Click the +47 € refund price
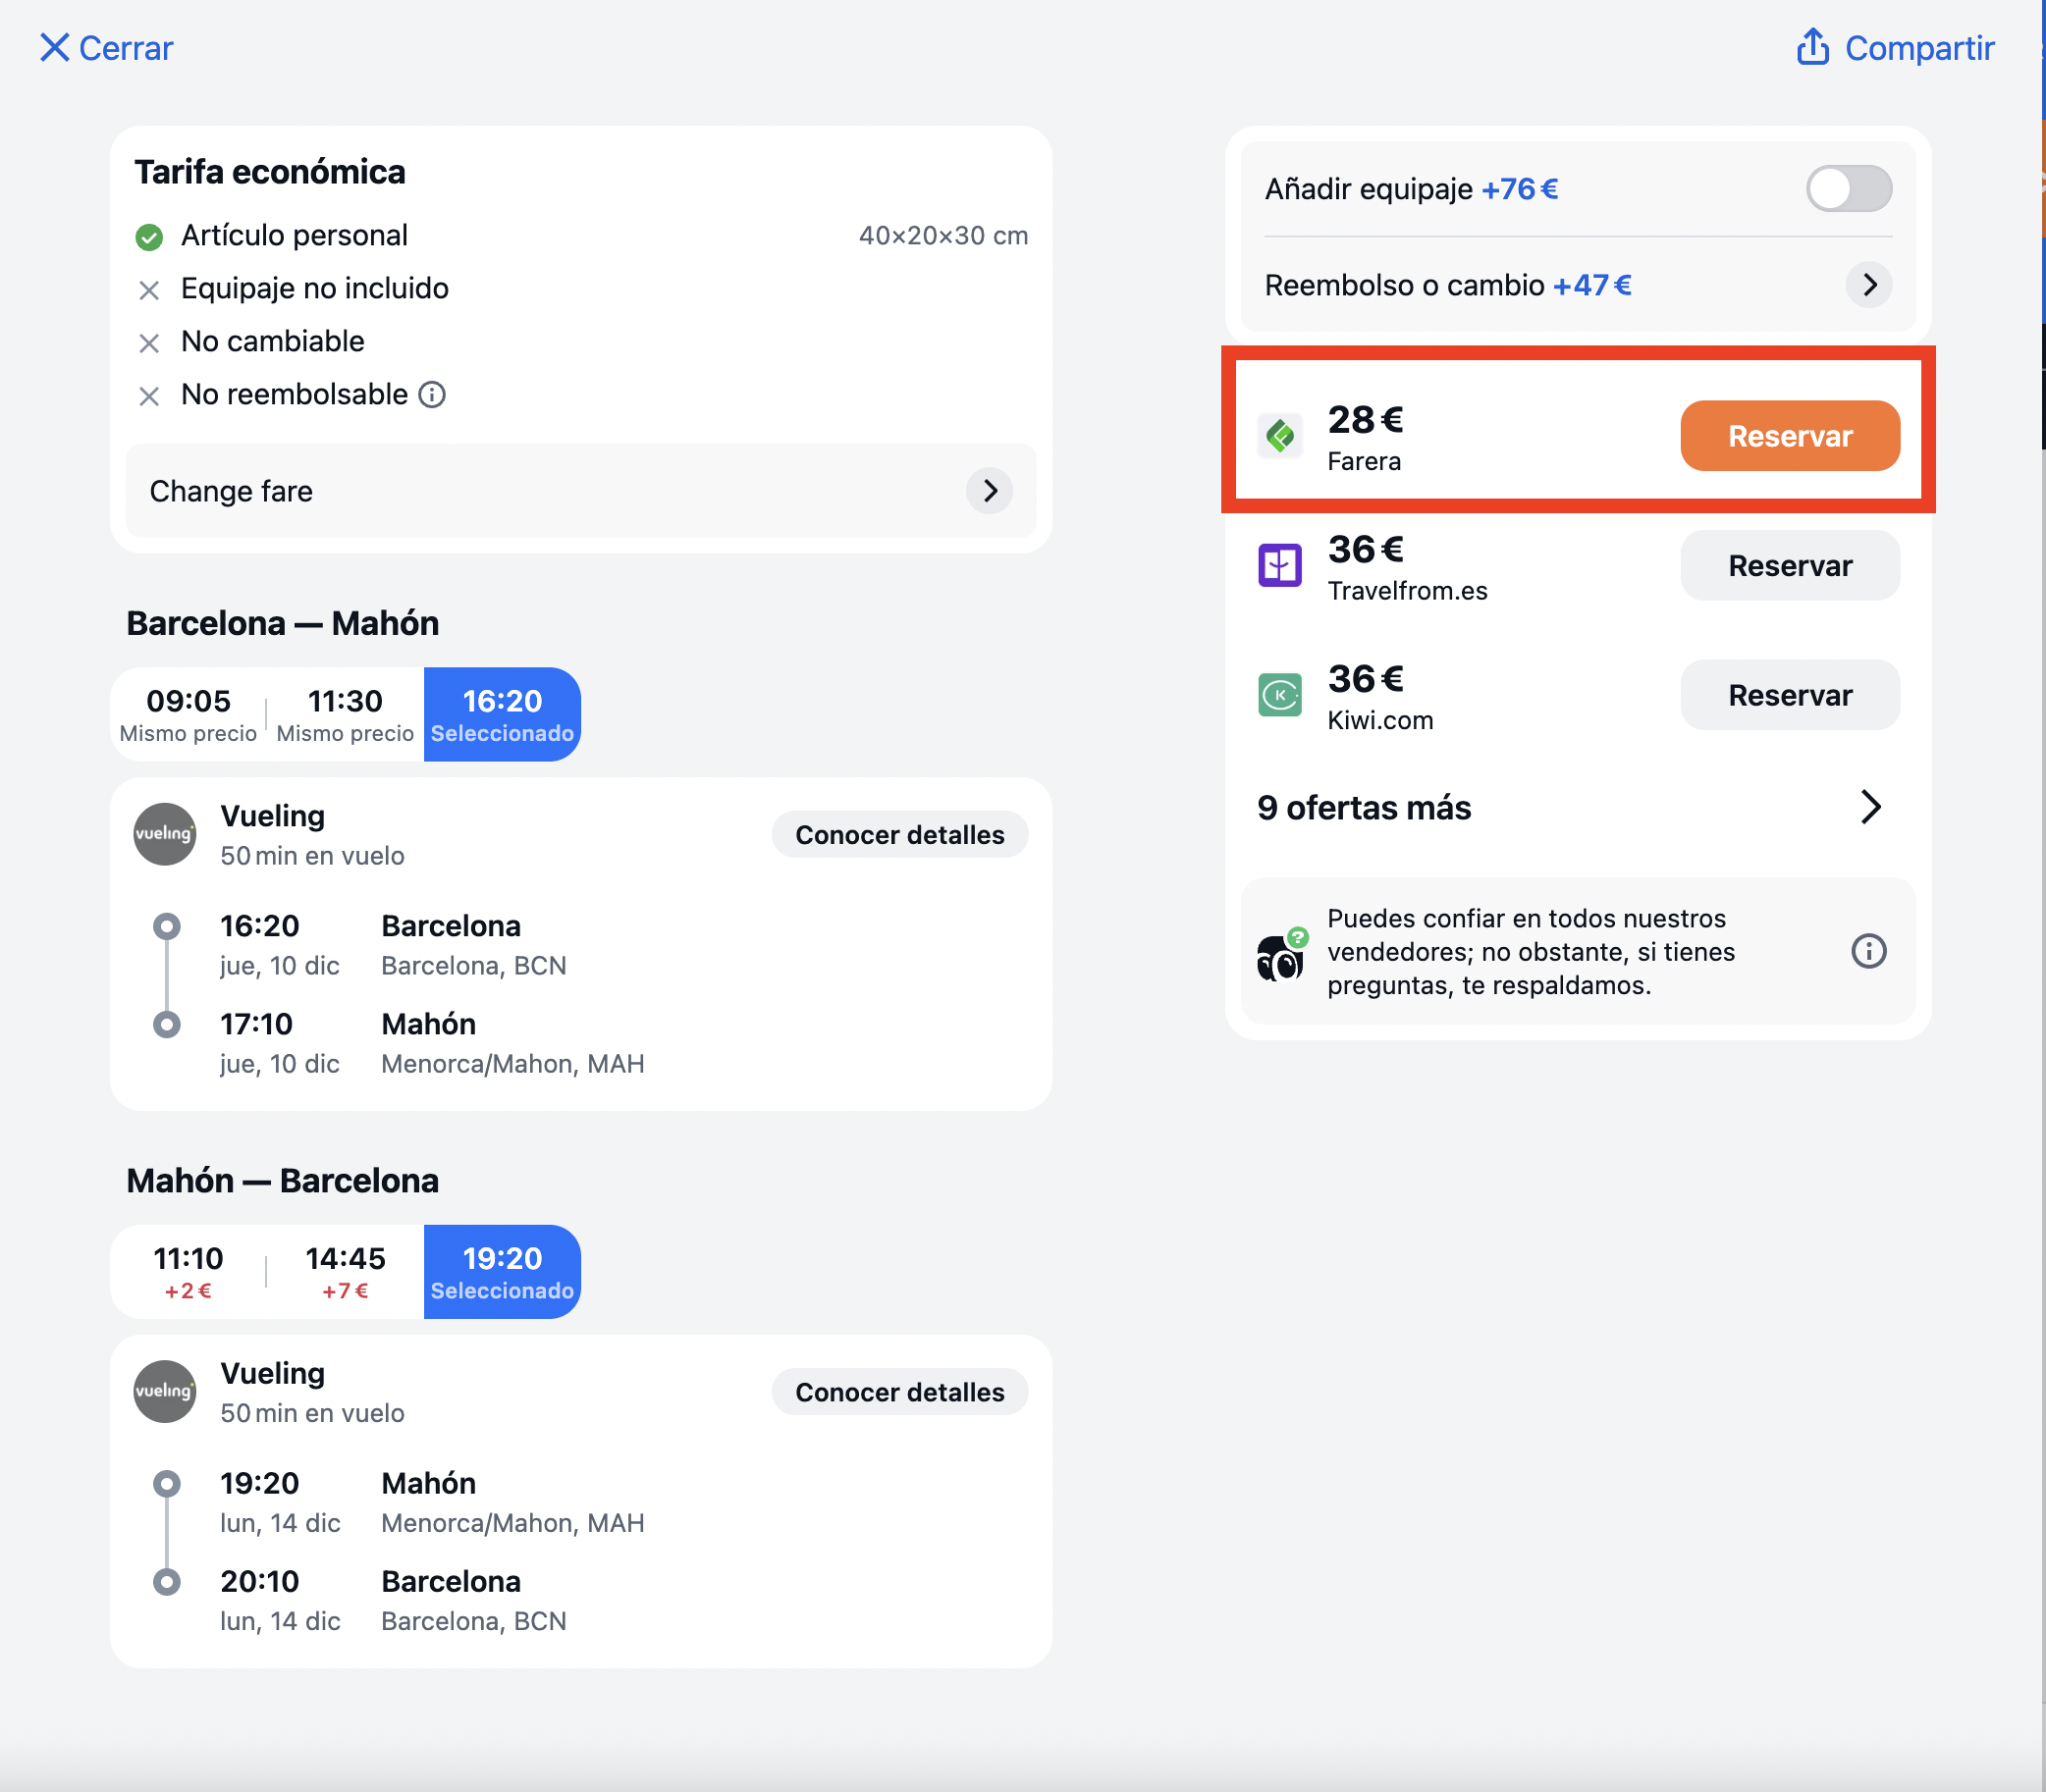 (x=1591, y=285)
